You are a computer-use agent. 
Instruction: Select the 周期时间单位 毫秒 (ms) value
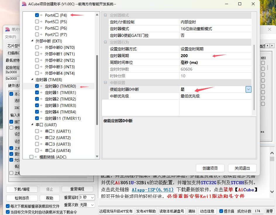tap(215, 62)
